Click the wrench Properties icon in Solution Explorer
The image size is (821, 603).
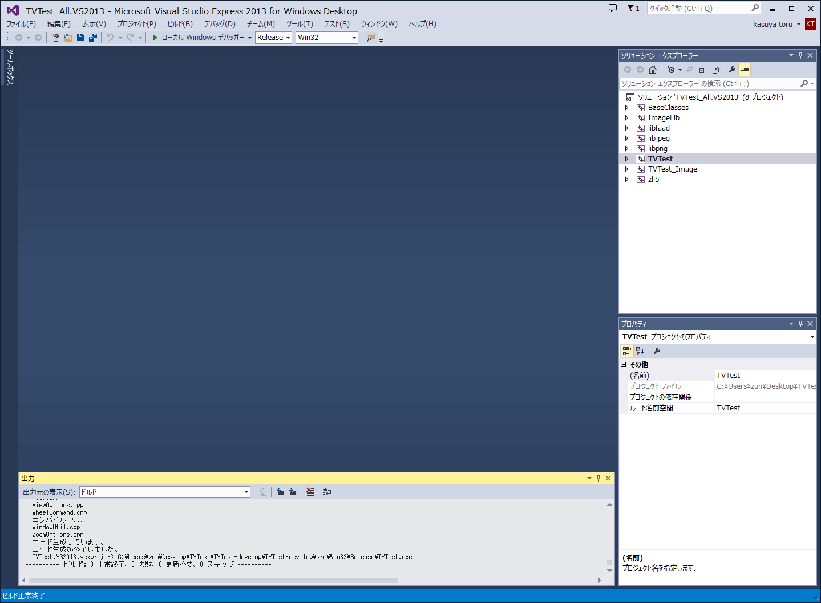pos(732,70)
